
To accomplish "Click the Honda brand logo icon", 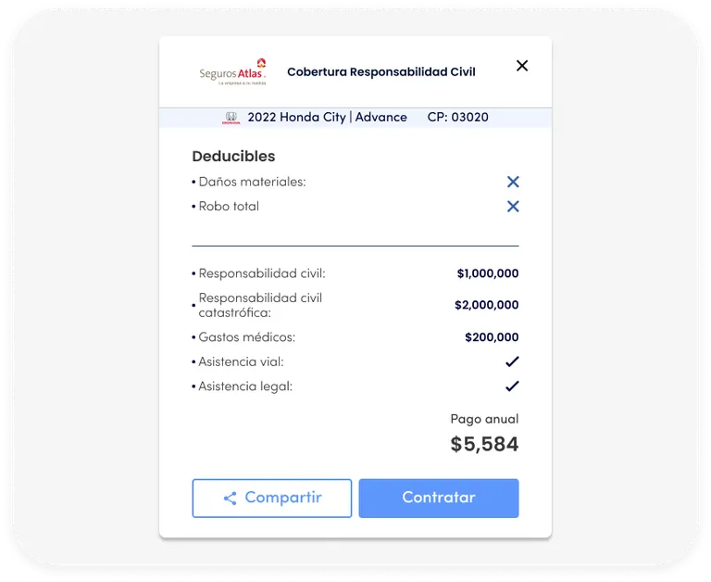I will pos(231,118).
